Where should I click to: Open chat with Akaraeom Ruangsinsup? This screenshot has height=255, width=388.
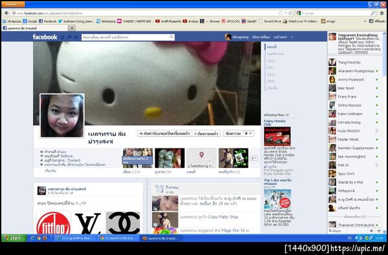pyautogui.click(x=354, y=71)
